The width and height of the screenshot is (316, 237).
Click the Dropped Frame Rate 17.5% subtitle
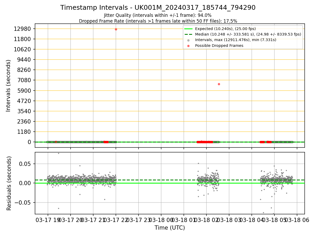158,21
